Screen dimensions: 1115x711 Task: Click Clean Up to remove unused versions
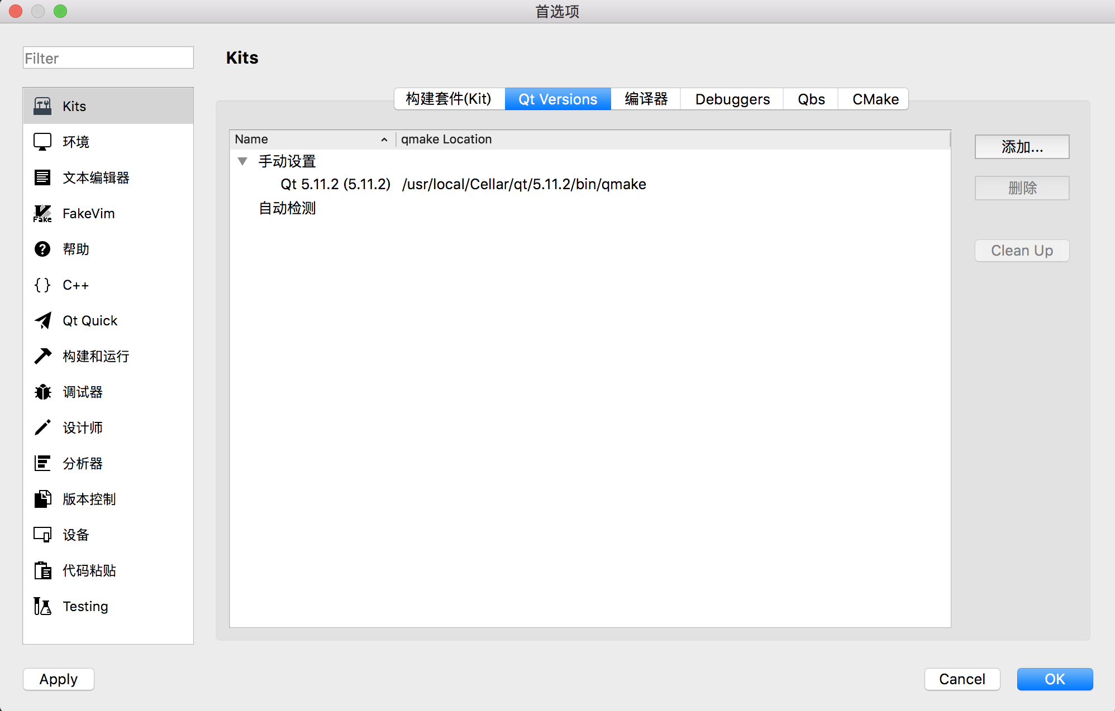1022,250
